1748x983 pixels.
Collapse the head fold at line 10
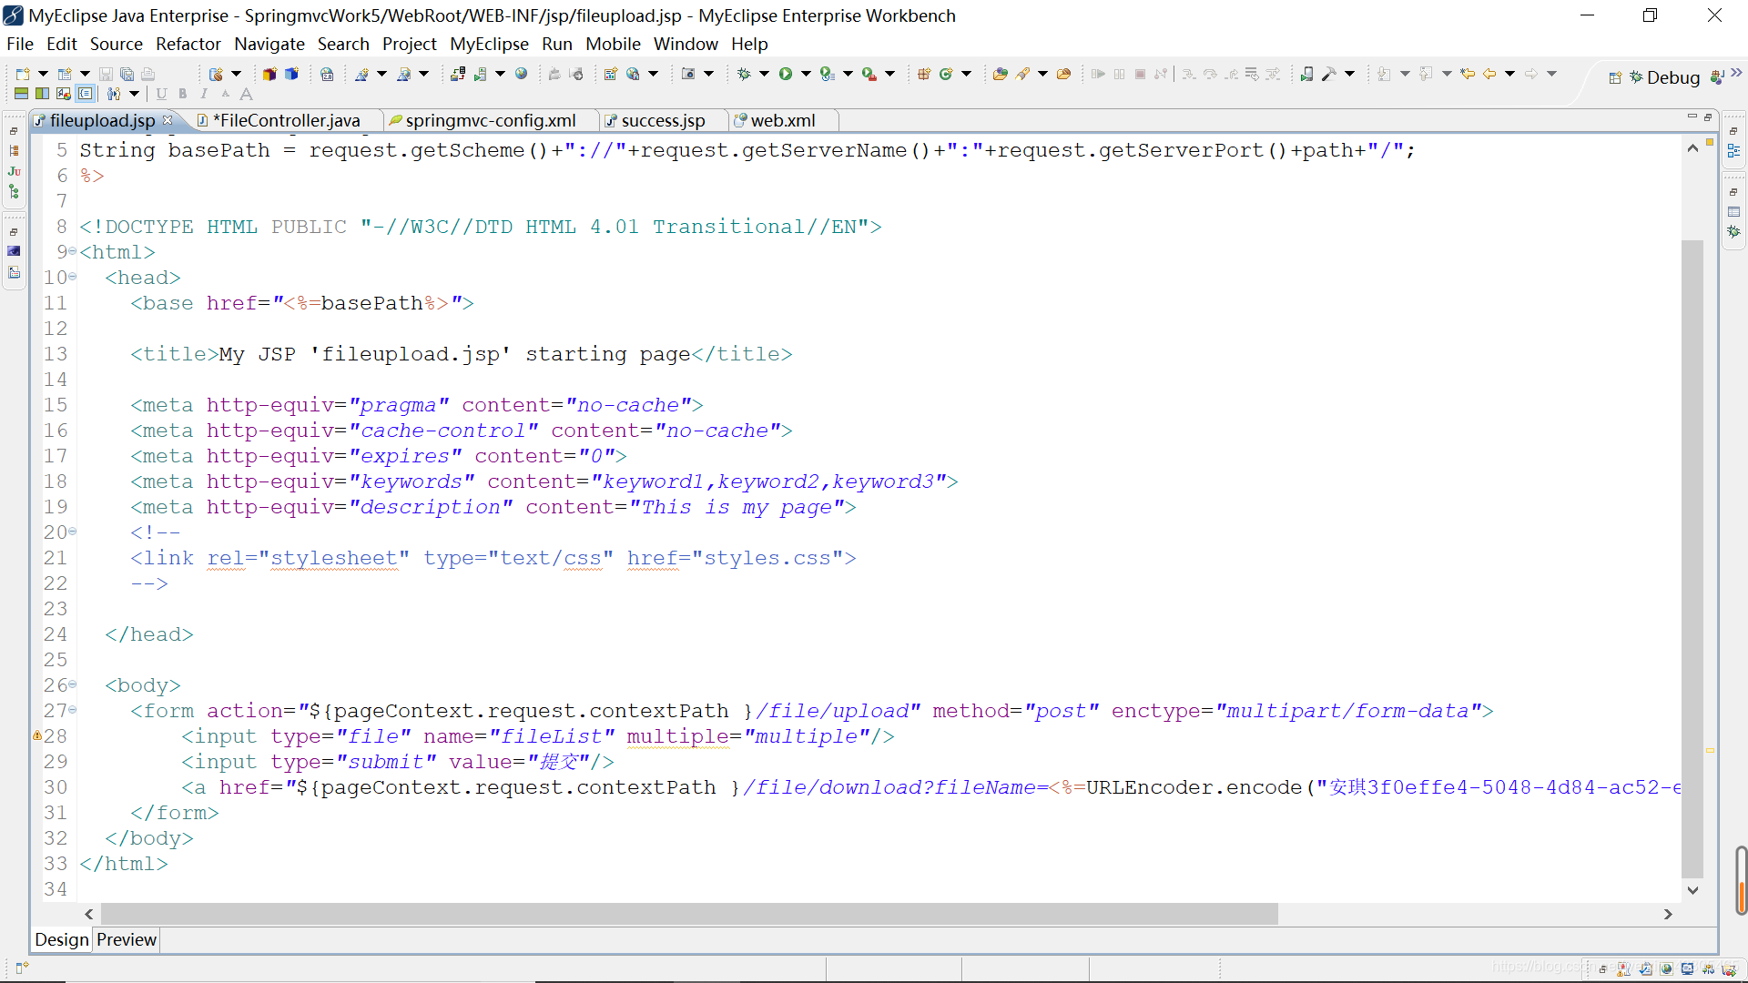click(73, 277)
